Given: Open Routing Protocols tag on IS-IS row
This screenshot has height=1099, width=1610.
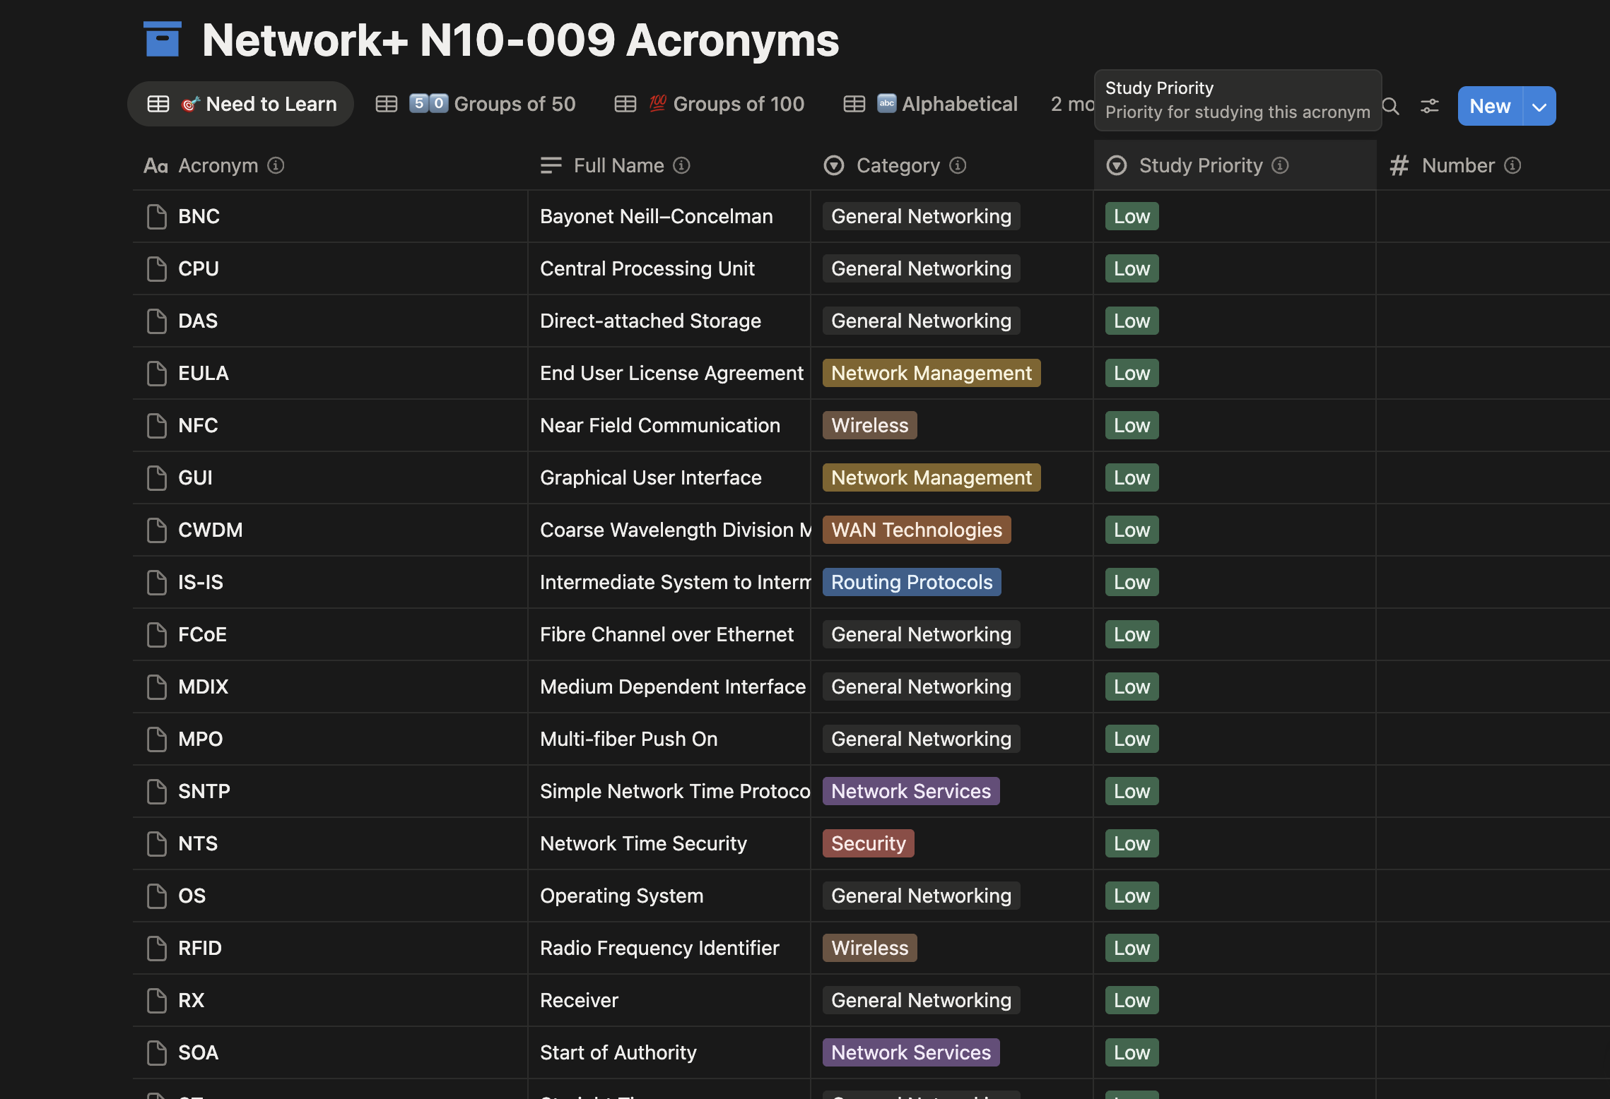Looking at the screenshot, I should click(912, 582).
